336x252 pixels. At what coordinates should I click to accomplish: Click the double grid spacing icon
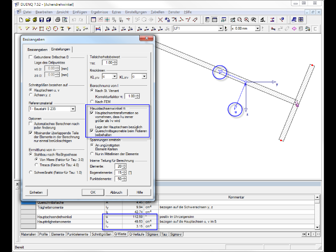[x=121, y=20]
